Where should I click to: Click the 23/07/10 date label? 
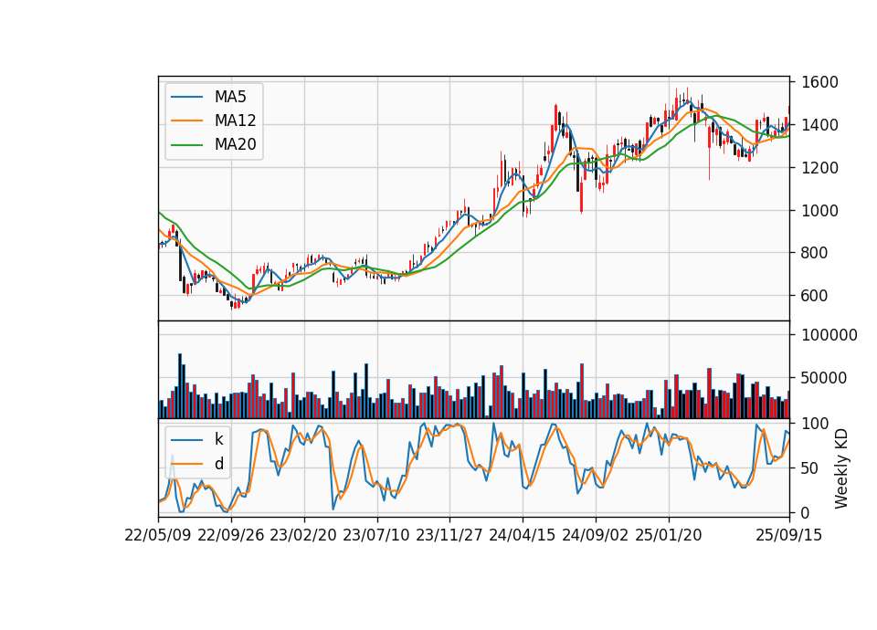tap(376, 535)
